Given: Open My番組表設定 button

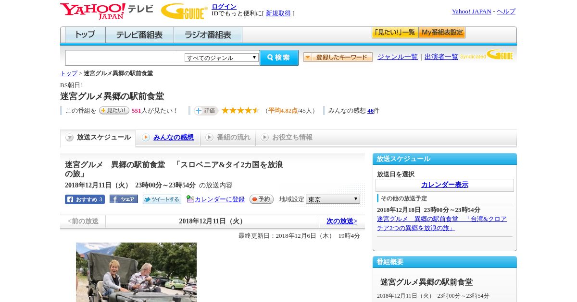Looking at the screenshot, I should click(442, 33).
